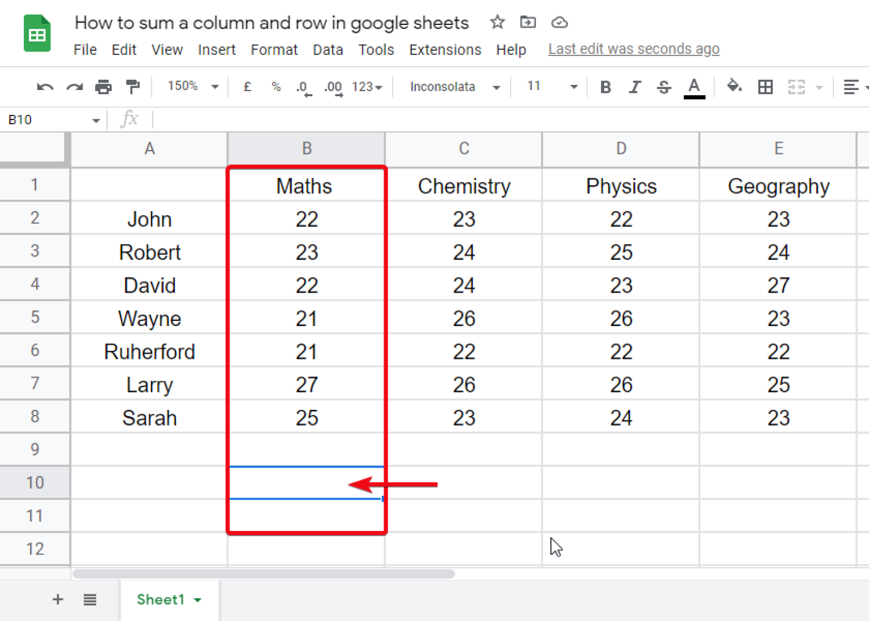
Task: Click the Move to folder icon
Action: (x=528, y=22)
